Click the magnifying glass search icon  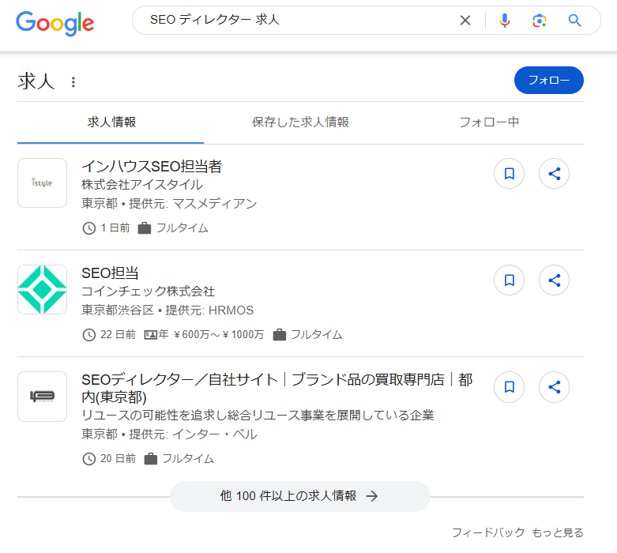tap(575, 20)
